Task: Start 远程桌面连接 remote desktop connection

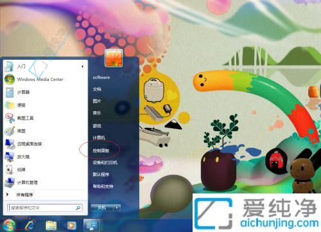Action: click(45, 144)
